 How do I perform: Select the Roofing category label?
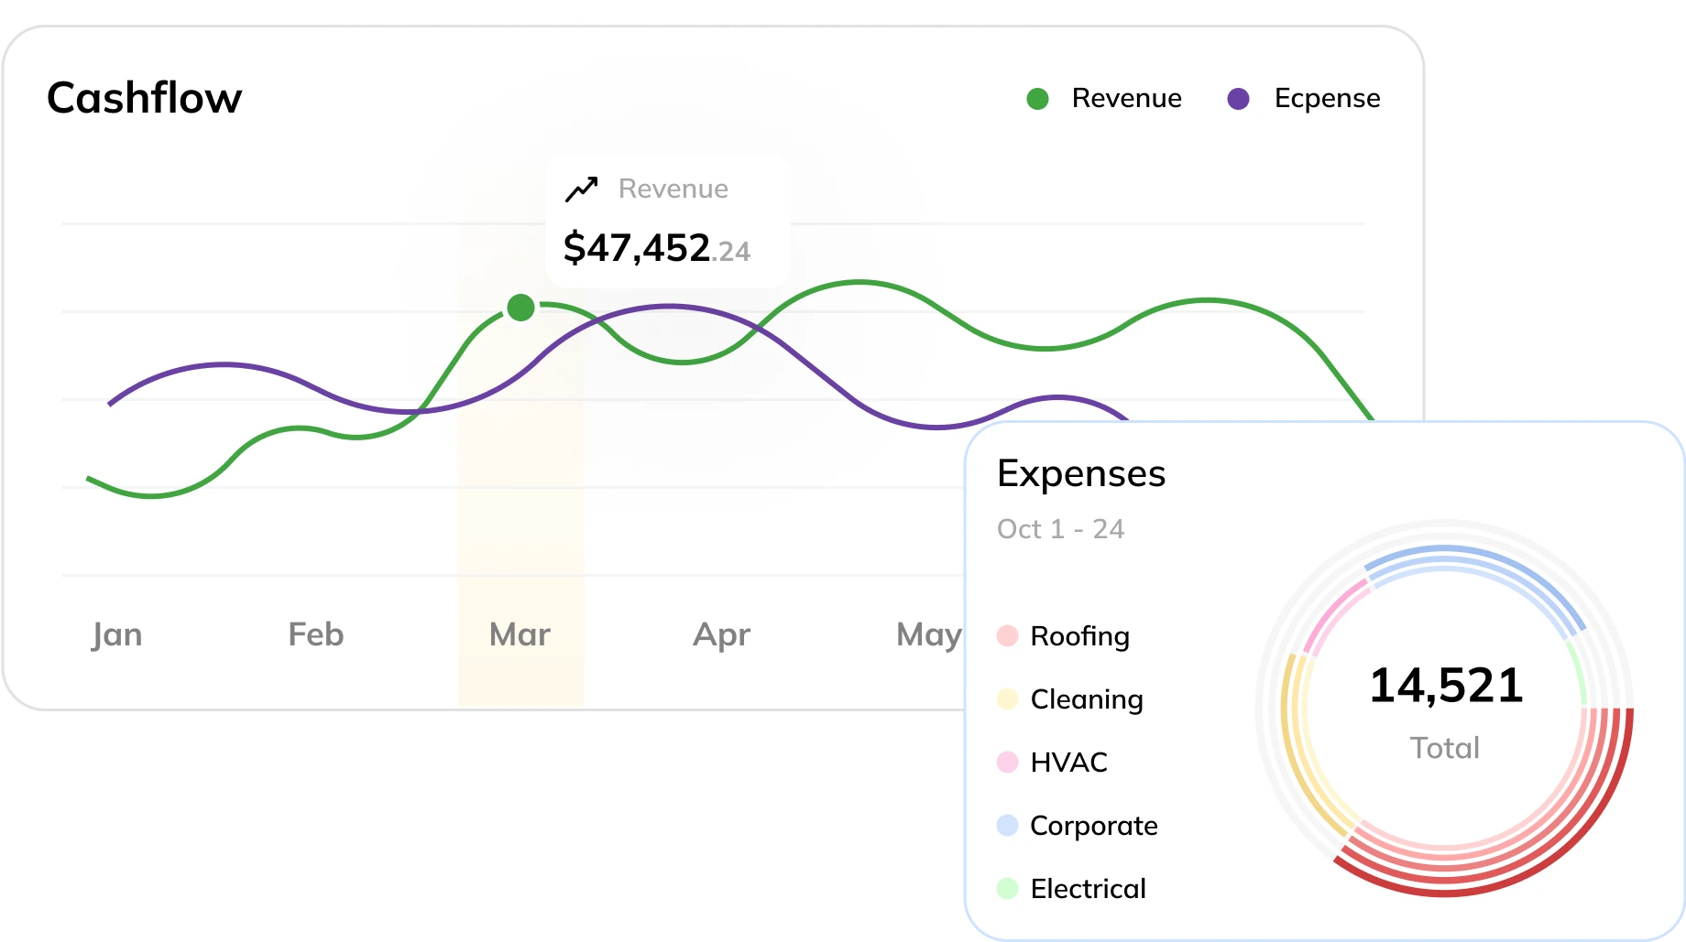(1079, 636)
